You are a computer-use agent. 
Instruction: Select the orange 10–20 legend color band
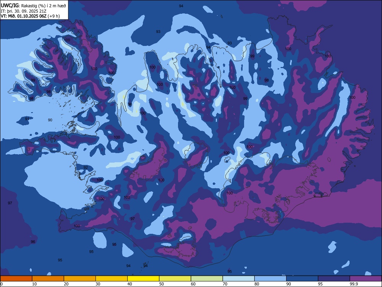(x=48, y=279)
